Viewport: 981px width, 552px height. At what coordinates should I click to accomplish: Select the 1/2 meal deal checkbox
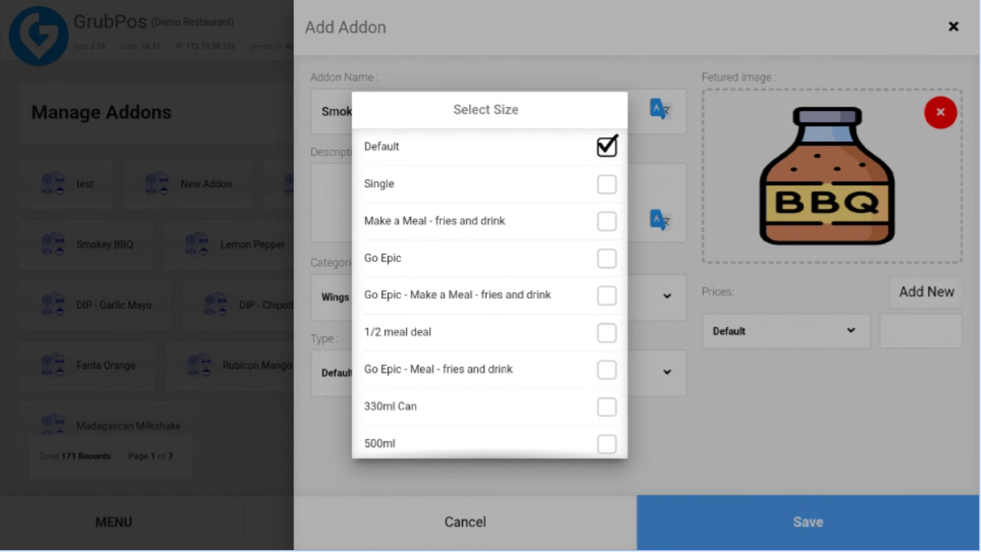607,333
